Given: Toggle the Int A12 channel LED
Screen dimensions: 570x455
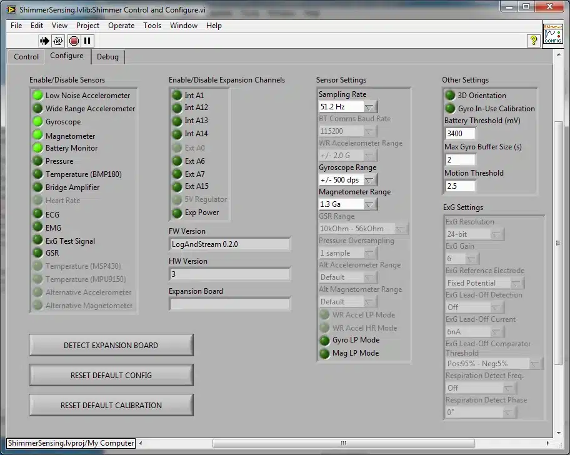Looking at the screenshot, I should tap(177, 108).
